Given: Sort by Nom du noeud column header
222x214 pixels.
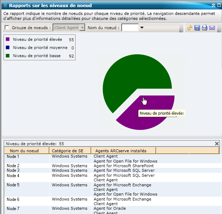Looking at the screenshot, I should point(24,151).
